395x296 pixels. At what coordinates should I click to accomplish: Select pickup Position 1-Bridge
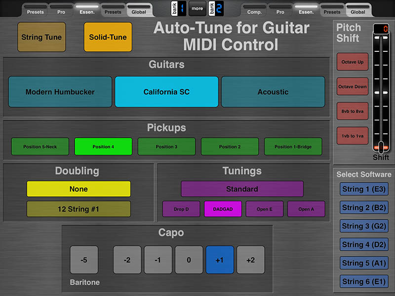click(293, 147)
